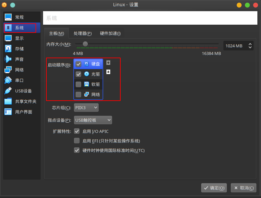Select the 系统 chip icon in sidebar
Image resolution: width=261 pixels, height=198 pixels.
coord(8,28)
